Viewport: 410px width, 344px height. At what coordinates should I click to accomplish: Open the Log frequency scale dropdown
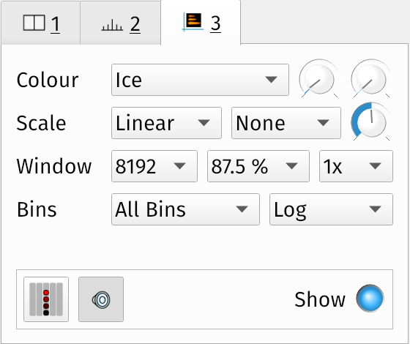[x=331, y=209]
